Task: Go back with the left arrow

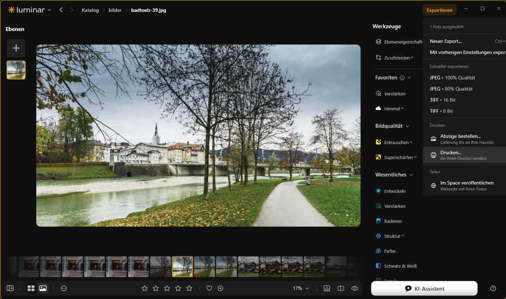Action: (61, 10)
